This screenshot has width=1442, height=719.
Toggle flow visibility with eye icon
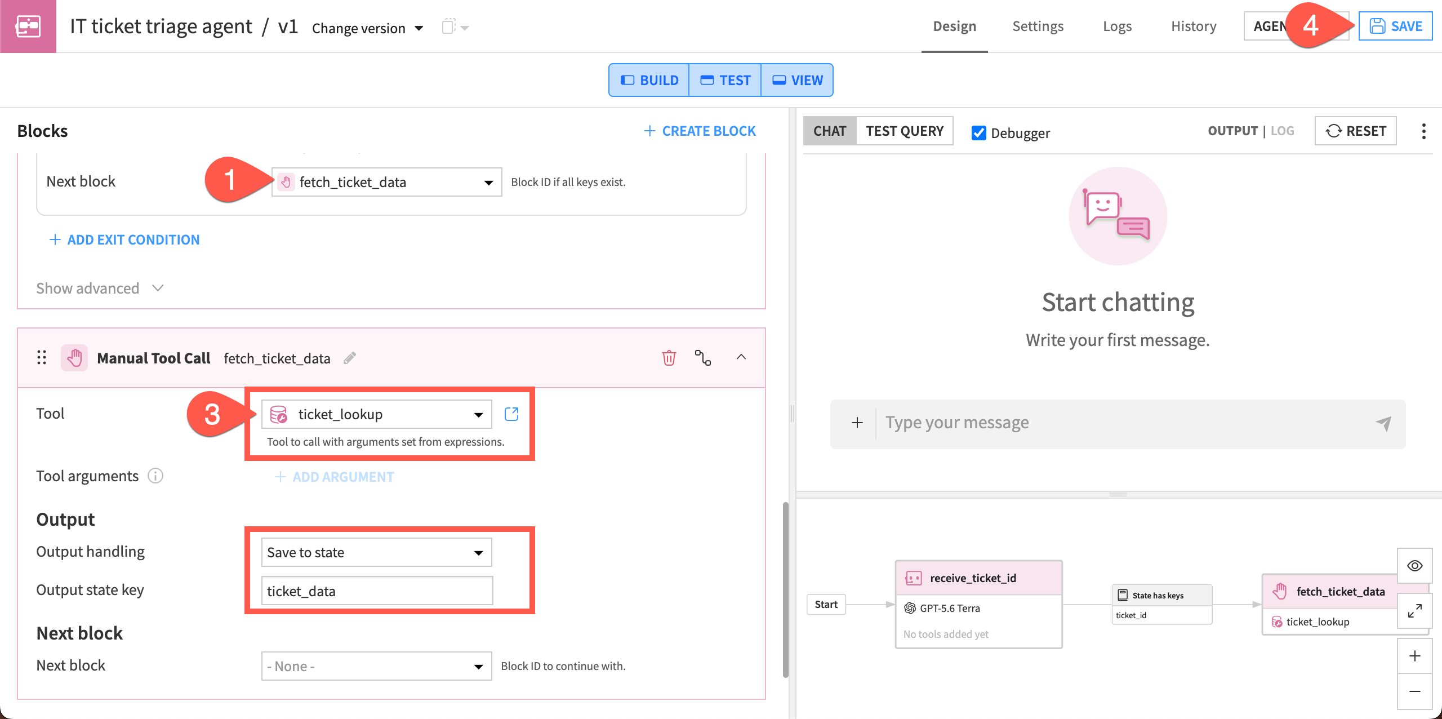point(1414,566)
